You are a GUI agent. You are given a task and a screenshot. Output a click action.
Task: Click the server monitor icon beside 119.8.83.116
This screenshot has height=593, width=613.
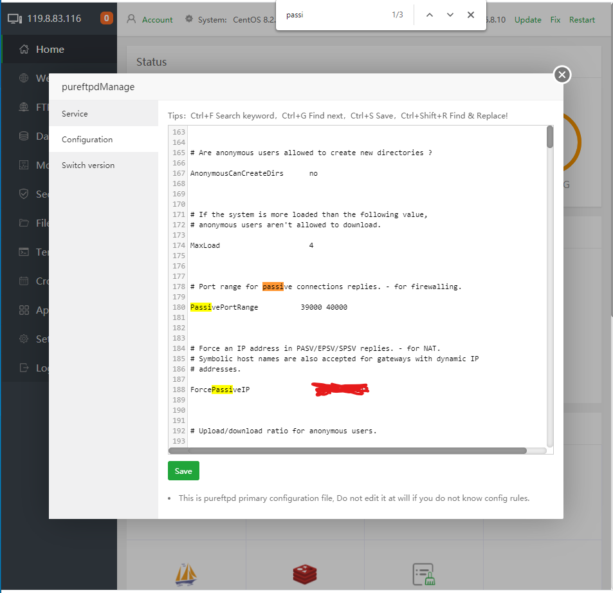point(15,19)
